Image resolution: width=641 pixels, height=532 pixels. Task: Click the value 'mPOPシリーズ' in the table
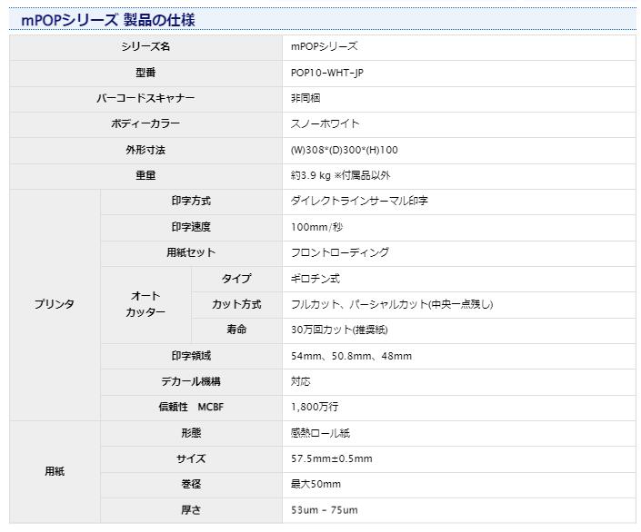point(325,46)
